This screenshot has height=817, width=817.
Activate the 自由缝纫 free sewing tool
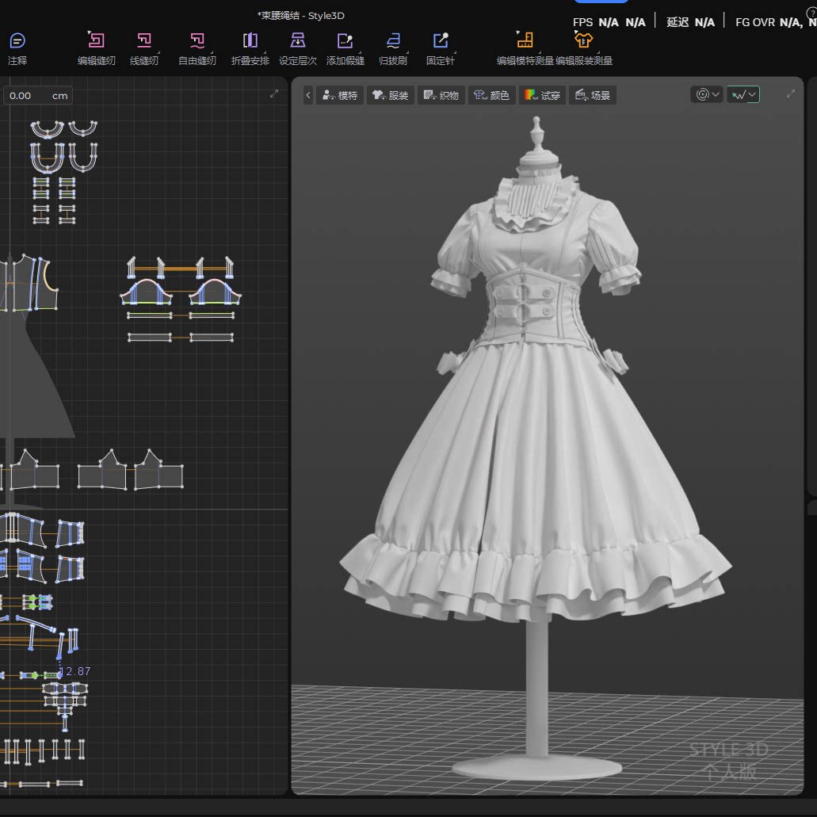pos(197,48)
